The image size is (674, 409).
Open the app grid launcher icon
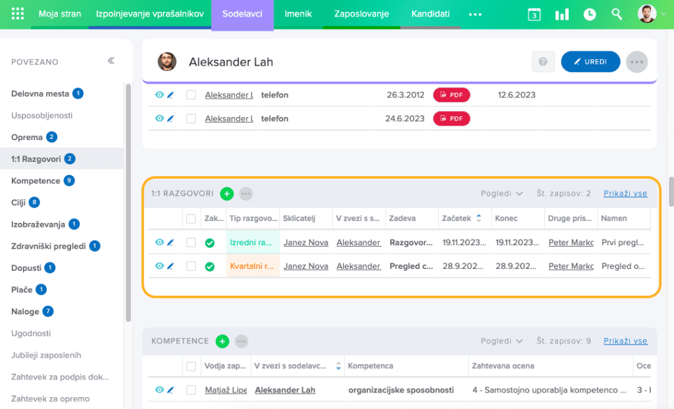(x=18, y=14)
